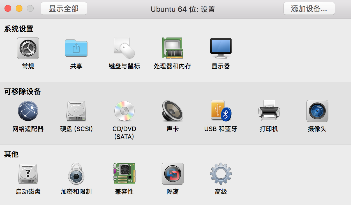Screen dimensions: 351x205
Task: Click the 系统设置 section heading
Action: coord(19,29)
